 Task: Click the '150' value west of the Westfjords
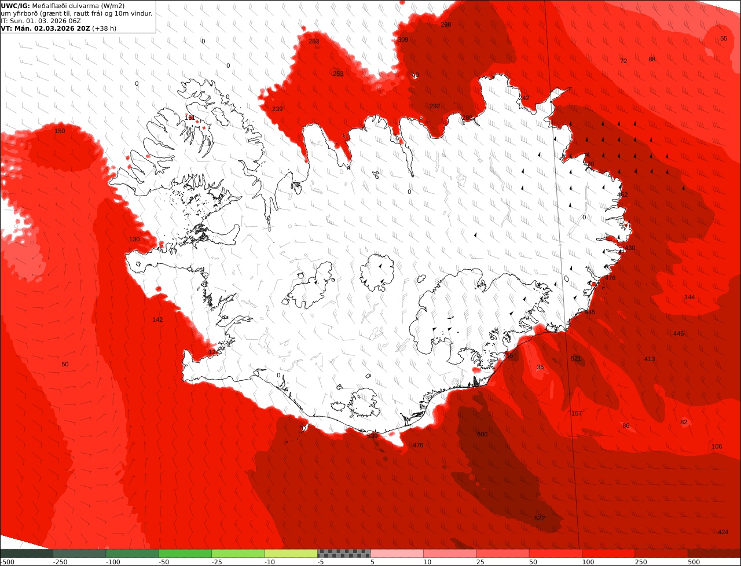point(60,131)
